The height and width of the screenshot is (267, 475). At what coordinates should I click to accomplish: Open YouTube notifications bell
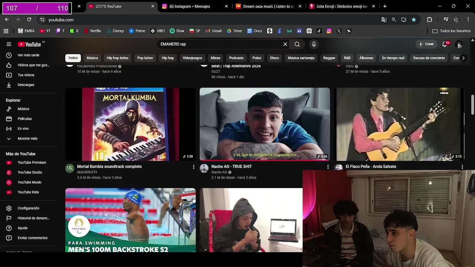coord(445,44)
